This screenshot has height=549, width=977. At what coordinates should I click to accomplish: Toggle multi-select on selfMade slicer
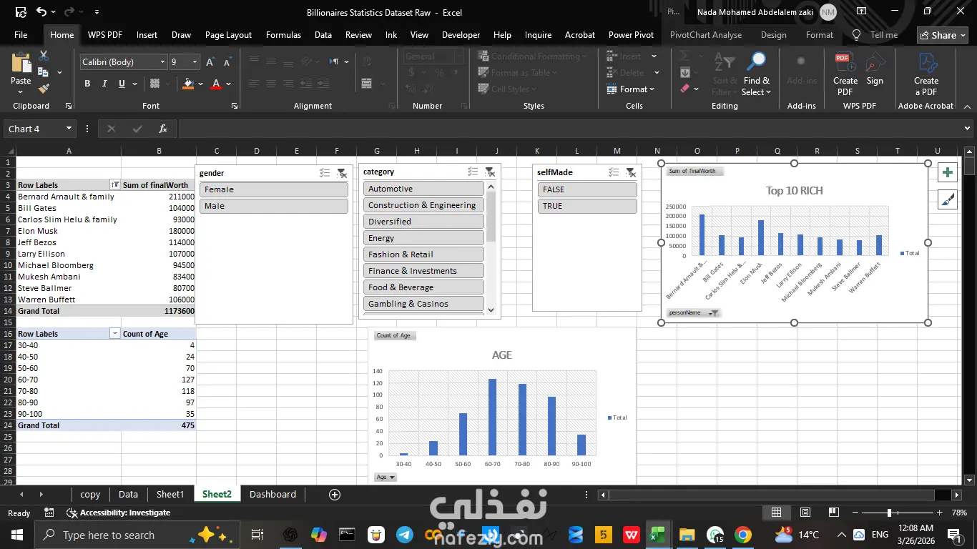tap(614, 172)
